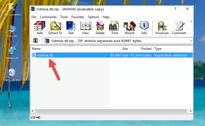Image resolution: width=205 pixels, height=126 pixels.
Task: Select the vdrmux.dll file name
Action: pyautogui.click(x=45, y=55)
